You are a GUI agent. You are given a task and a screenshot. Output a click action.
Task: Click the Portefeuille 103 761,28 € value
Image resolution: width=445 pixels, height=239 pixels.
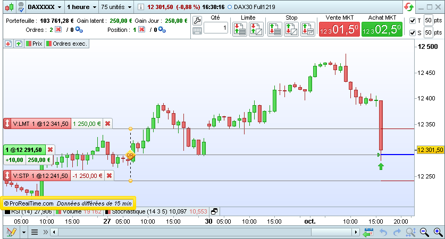point(57,21)
